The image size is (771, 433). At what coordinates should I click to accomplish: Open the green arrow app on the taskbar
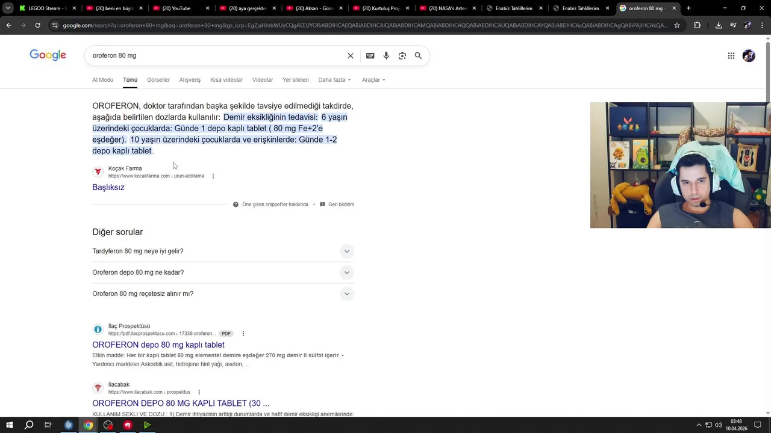point(147,425)
